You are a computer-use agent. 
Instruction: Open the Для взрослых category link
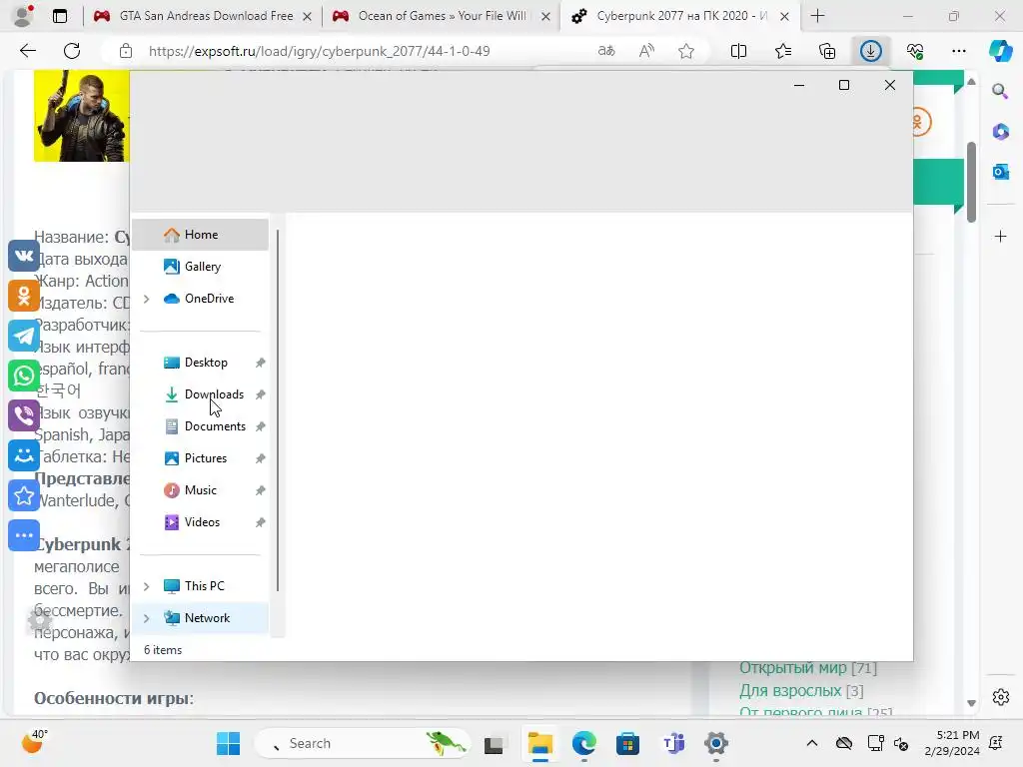tap(790, 690)
